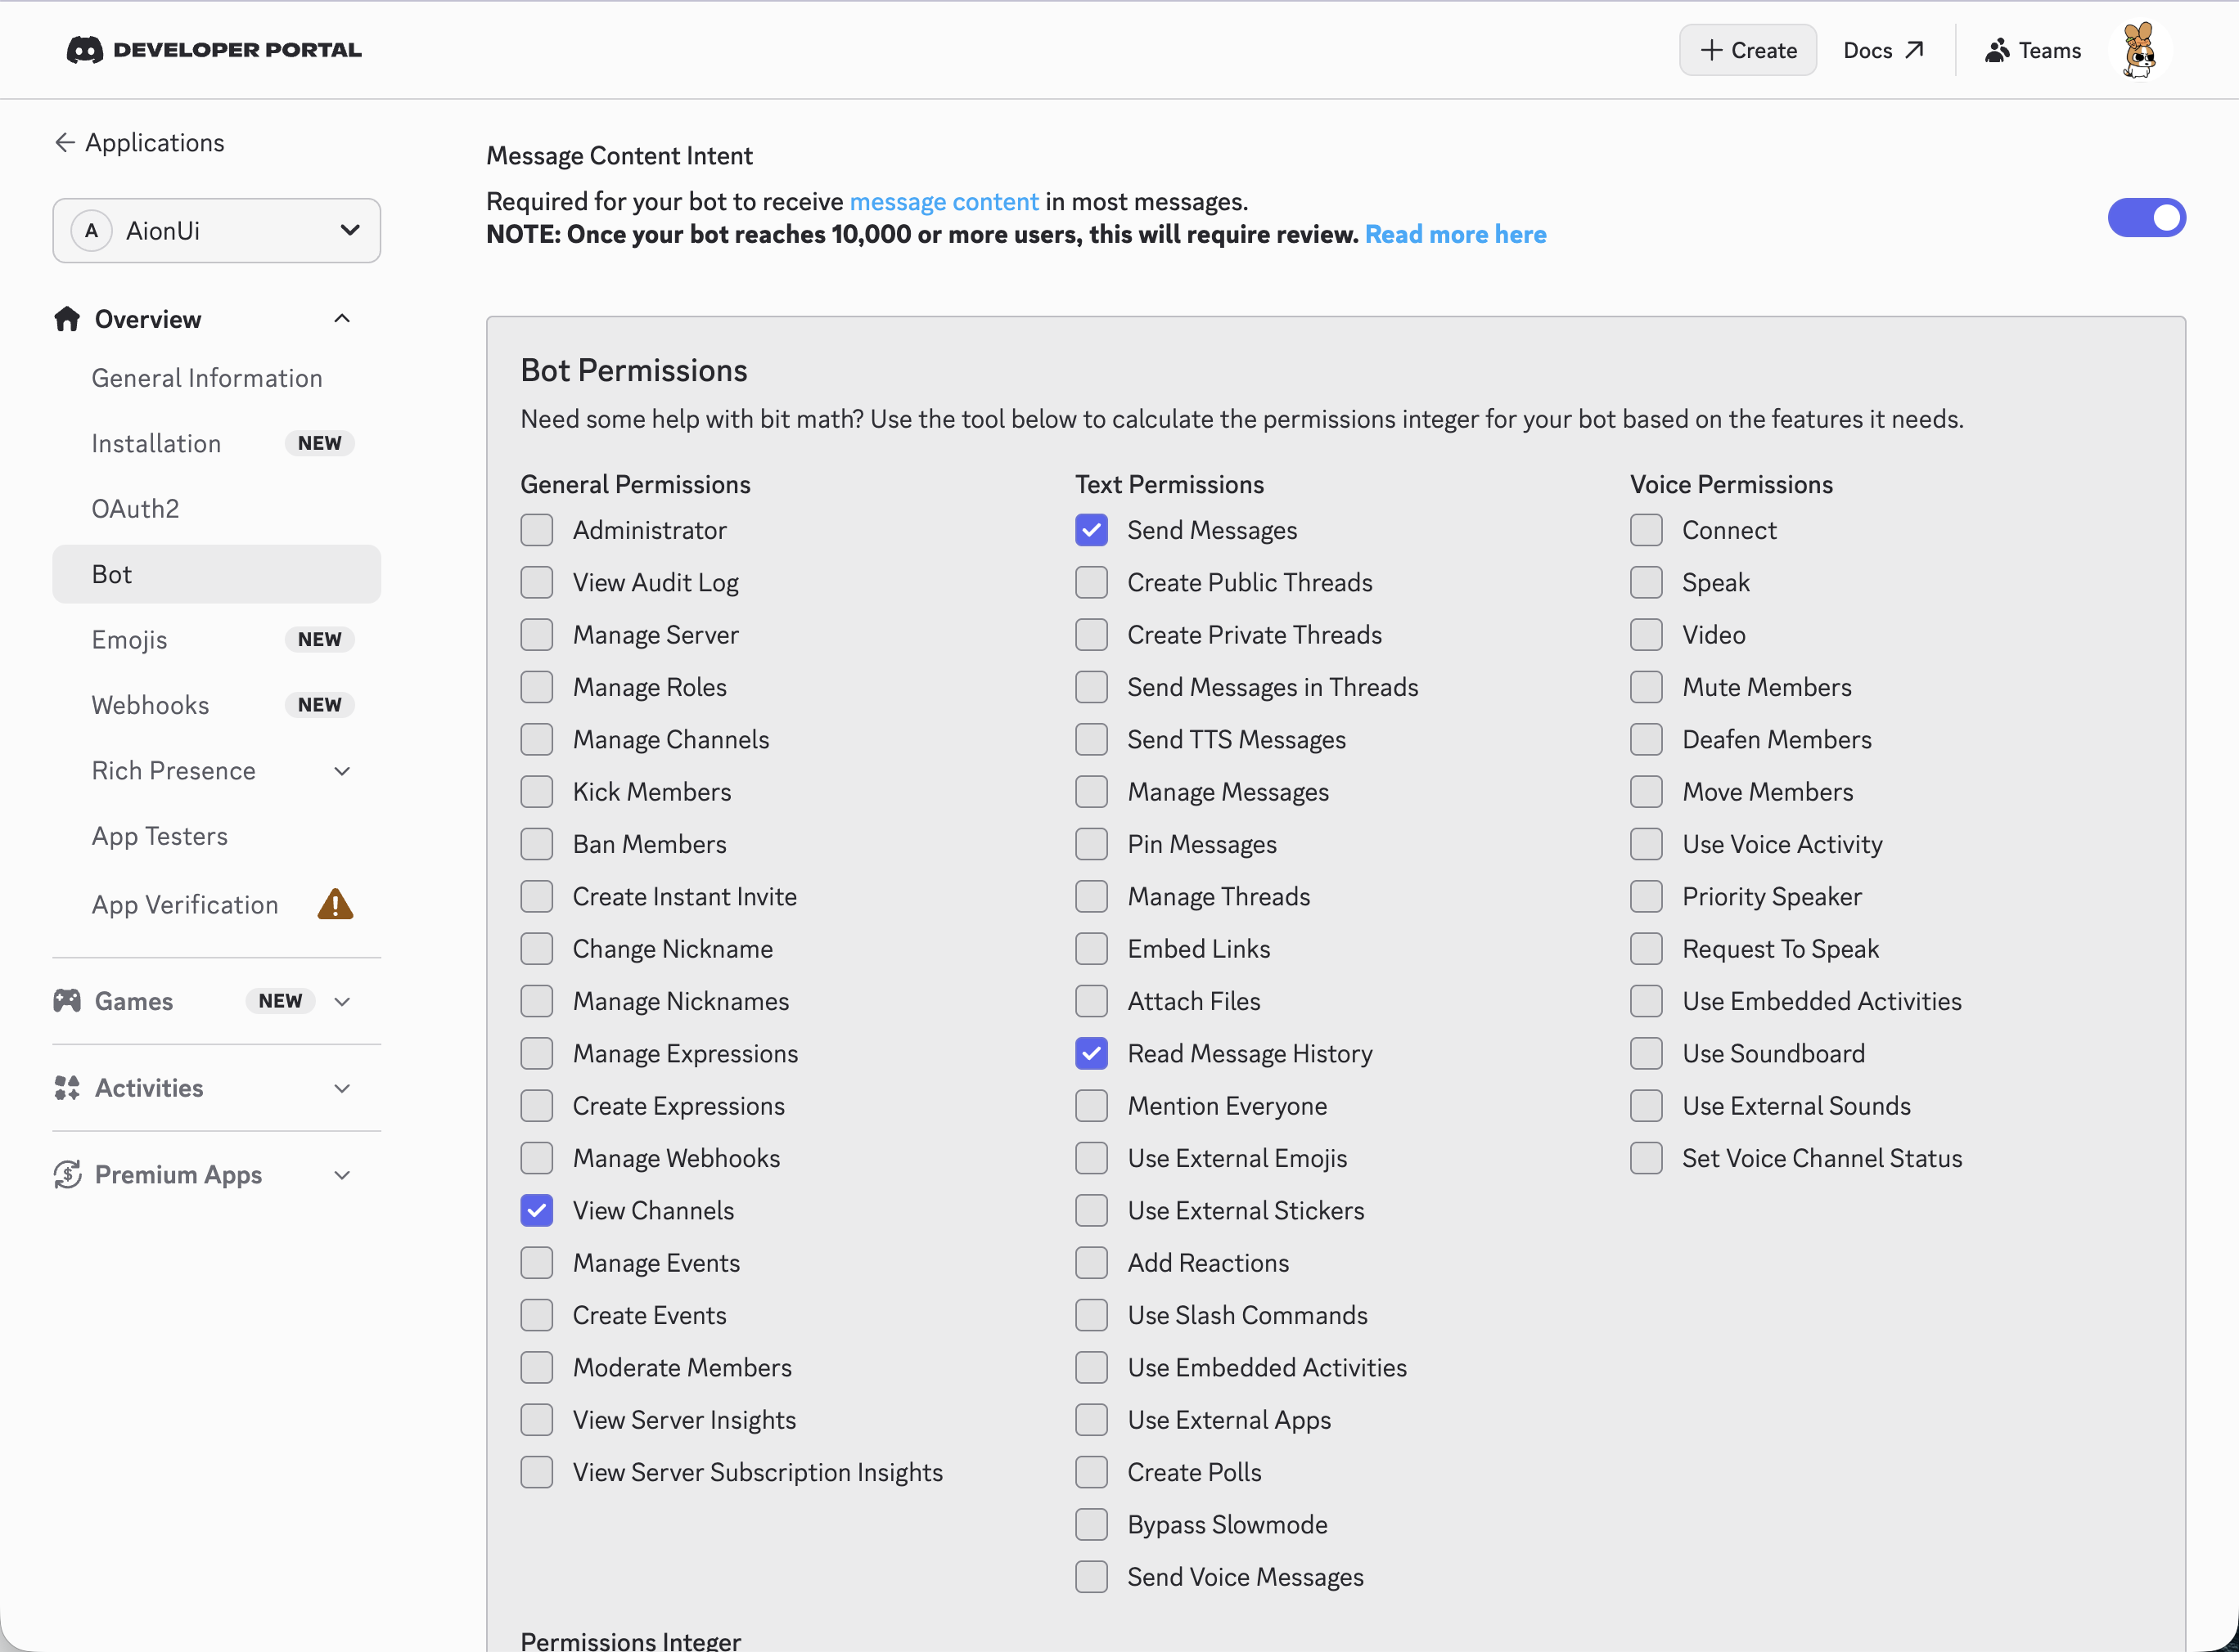Viewport: 2239px width, 1652px height.
Task: Enable the Moderate Members checkbox
Action: click(x=537, y=1367)
